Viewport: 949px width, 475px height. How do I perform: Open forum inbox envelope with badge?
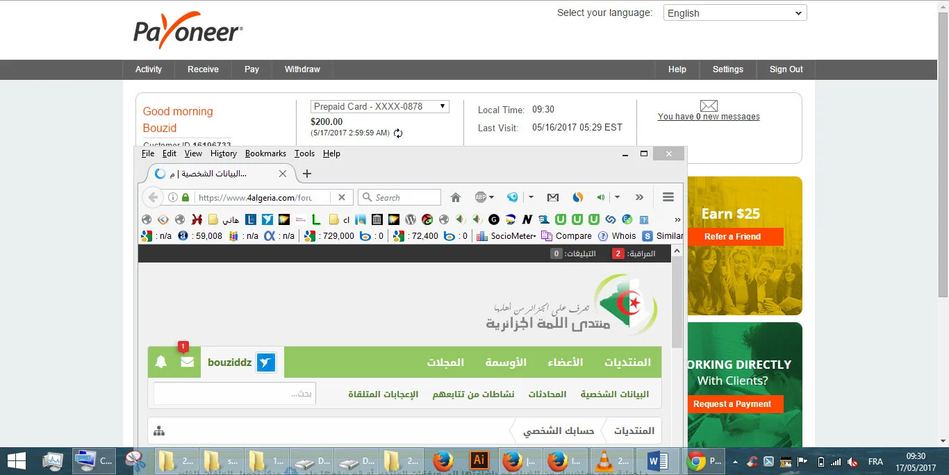pyautogui.click(x=187, y=362)
